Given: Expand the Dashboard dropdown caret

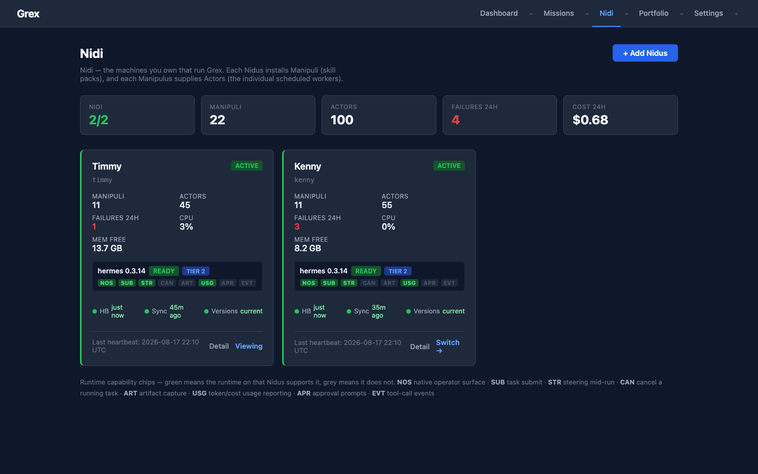Looking at the screenshot, I should coord(531,14).
